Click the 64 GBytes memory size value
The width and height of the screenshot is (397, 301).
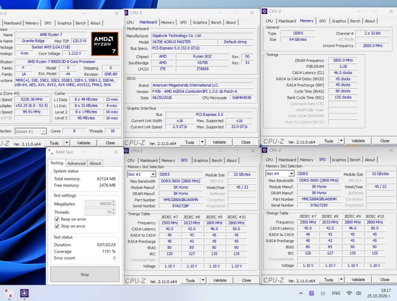point(298,40)
